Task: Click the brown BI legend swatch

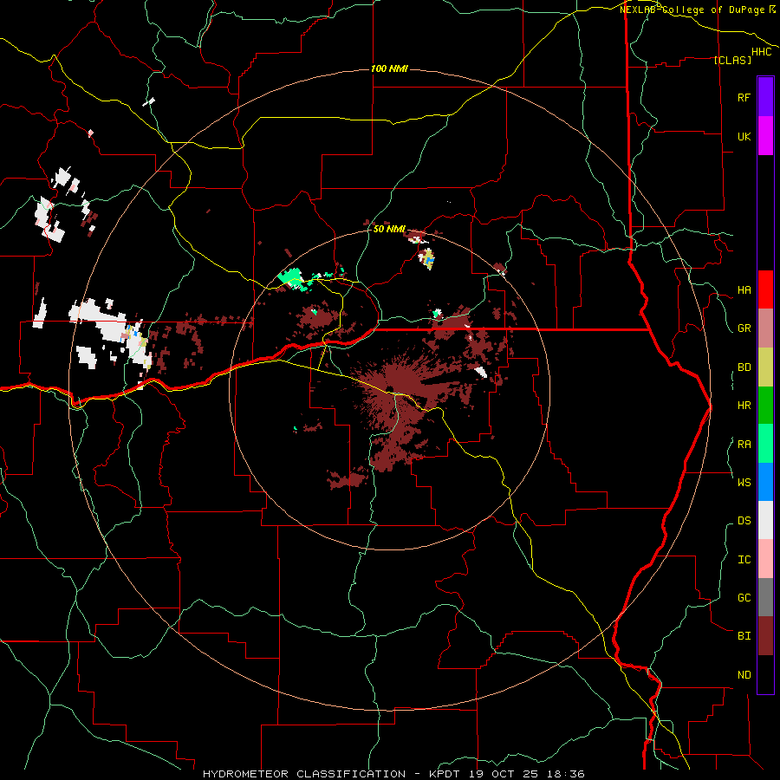Action: (765, 636)
